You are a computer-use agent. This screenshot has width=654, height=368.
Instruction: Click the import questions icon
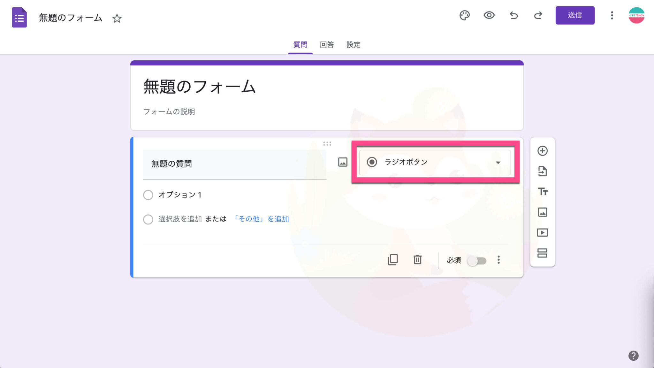(543, 172)
